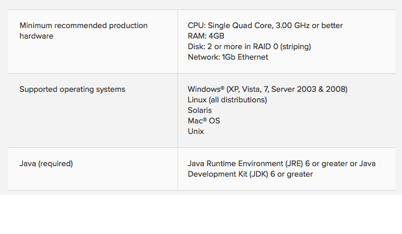Click the Linux (all distributions) entry
Image resolution: width=402 pixels, height=234 pixels.
coord(227,100)
